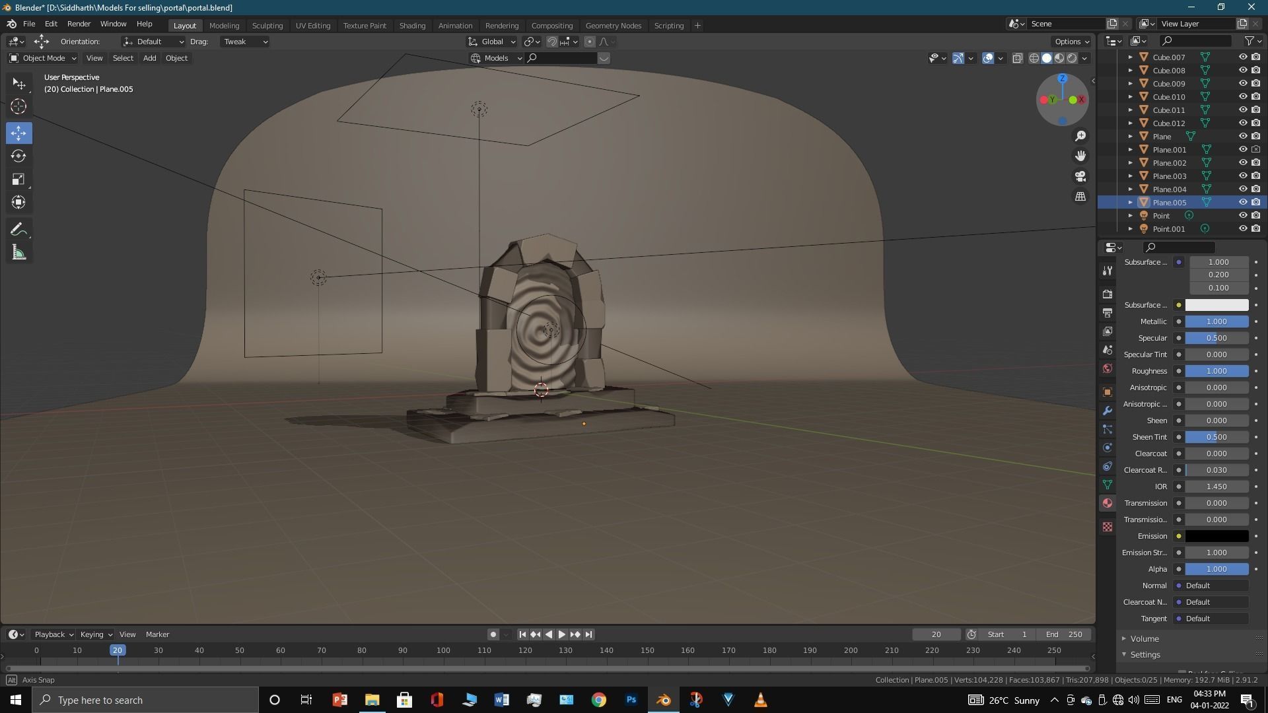Expand Cube.012 in the outliner
The width and height of the screenshot is (1268, 713).
tap(1130, 123)
